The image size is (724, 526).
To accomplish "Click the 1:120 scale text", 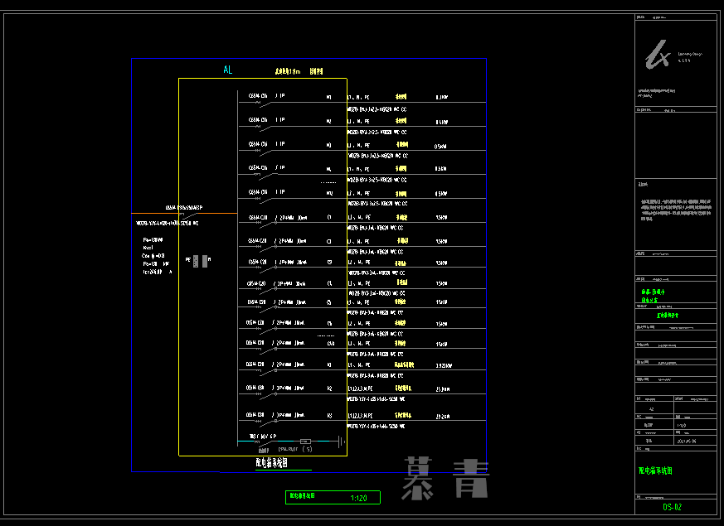I will click(x=358, y=498).
